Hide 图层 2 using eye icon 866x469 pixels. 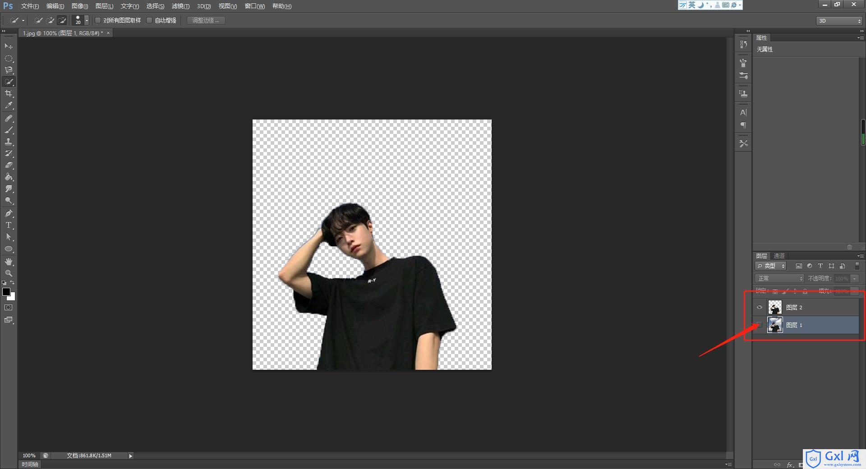click(x=760, y=308)
